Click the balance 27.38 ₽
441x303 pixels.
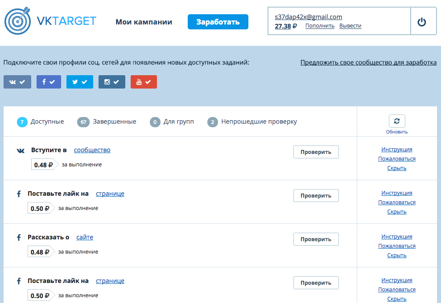click(x=286, y=26)
